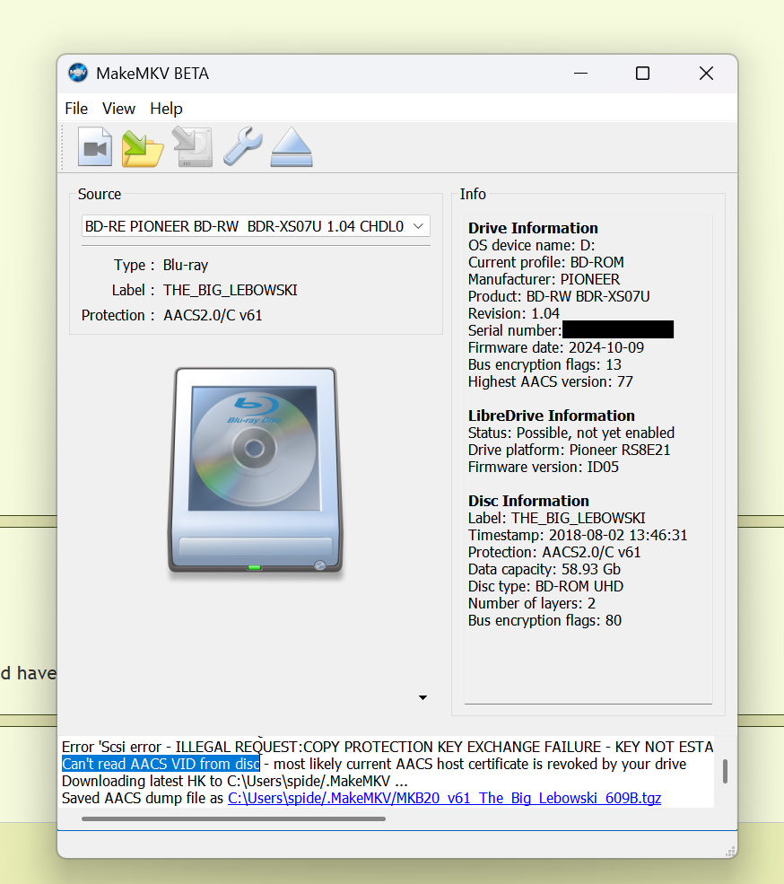
Task: Click the Protection value in Source panel
Action: 213,315
